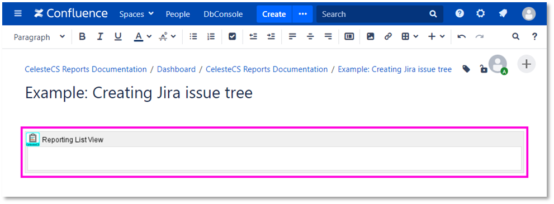Apply the text color

[x=139, y=37]
